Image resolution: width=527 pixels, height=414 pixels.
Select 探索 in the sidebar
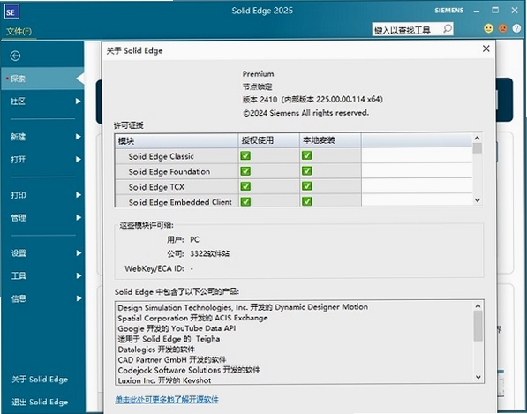click(x=42, y=79)
